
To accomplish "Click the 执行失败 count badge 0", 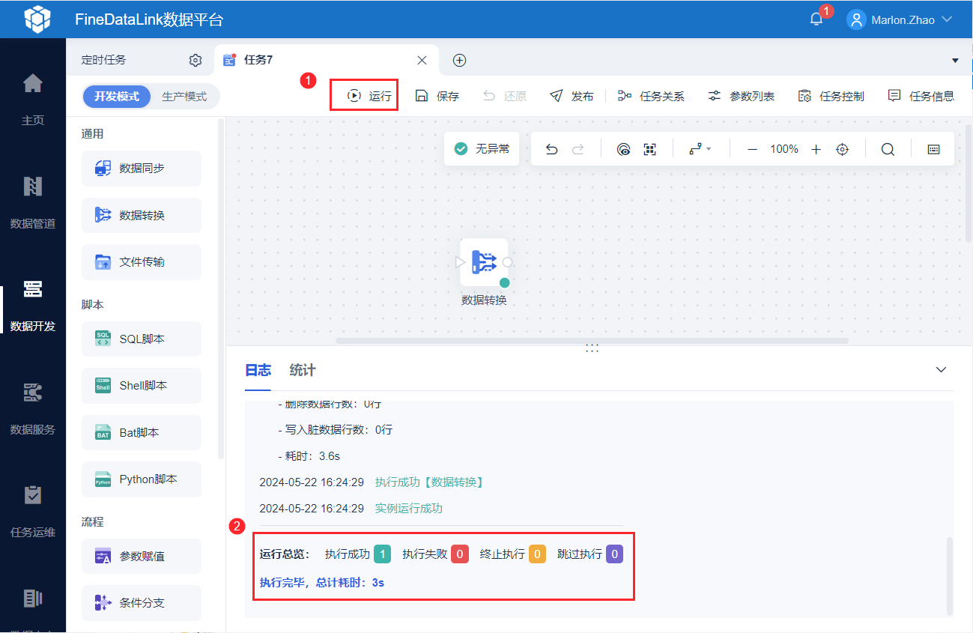I will pos(460,554).
